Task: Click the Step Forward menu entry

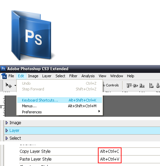Action: (59, 89)
